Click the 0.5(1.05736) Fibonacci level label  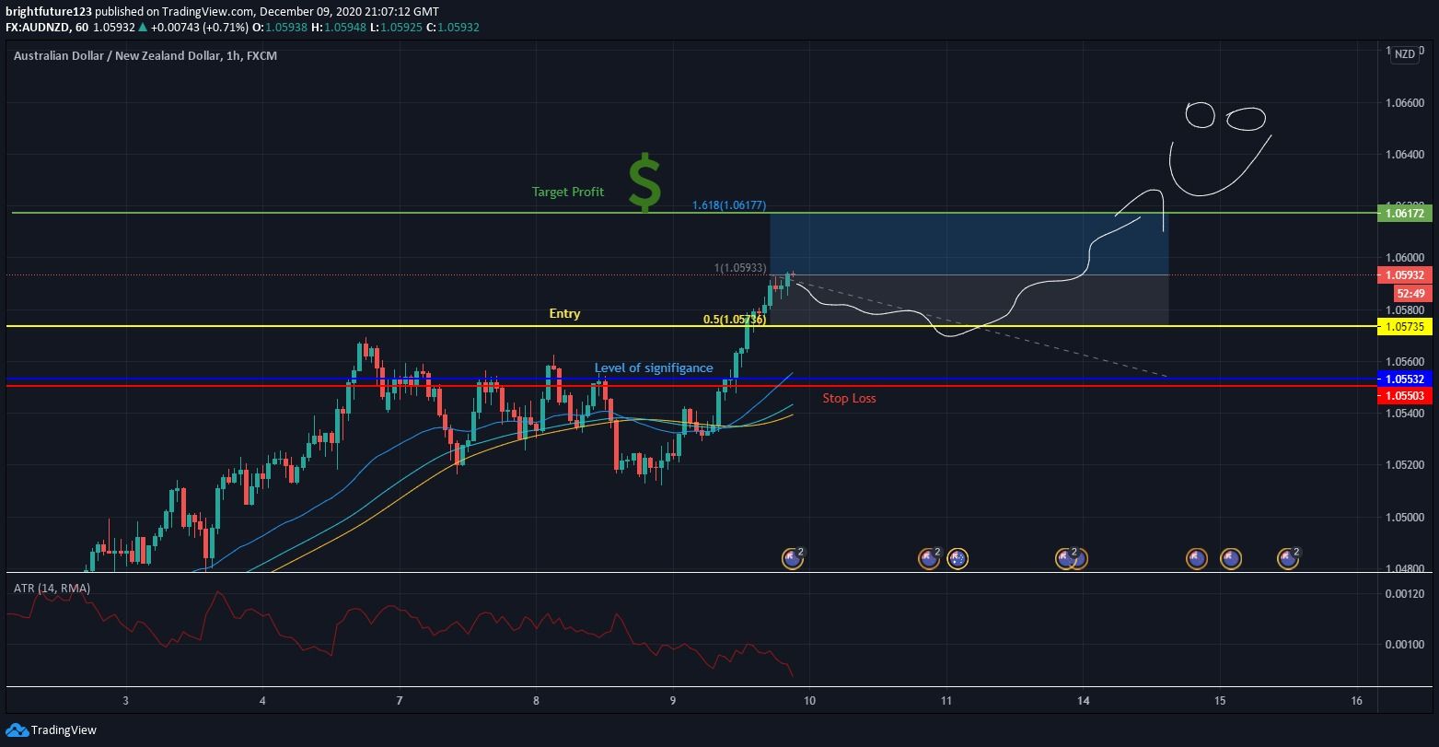[x=735, y=320]
